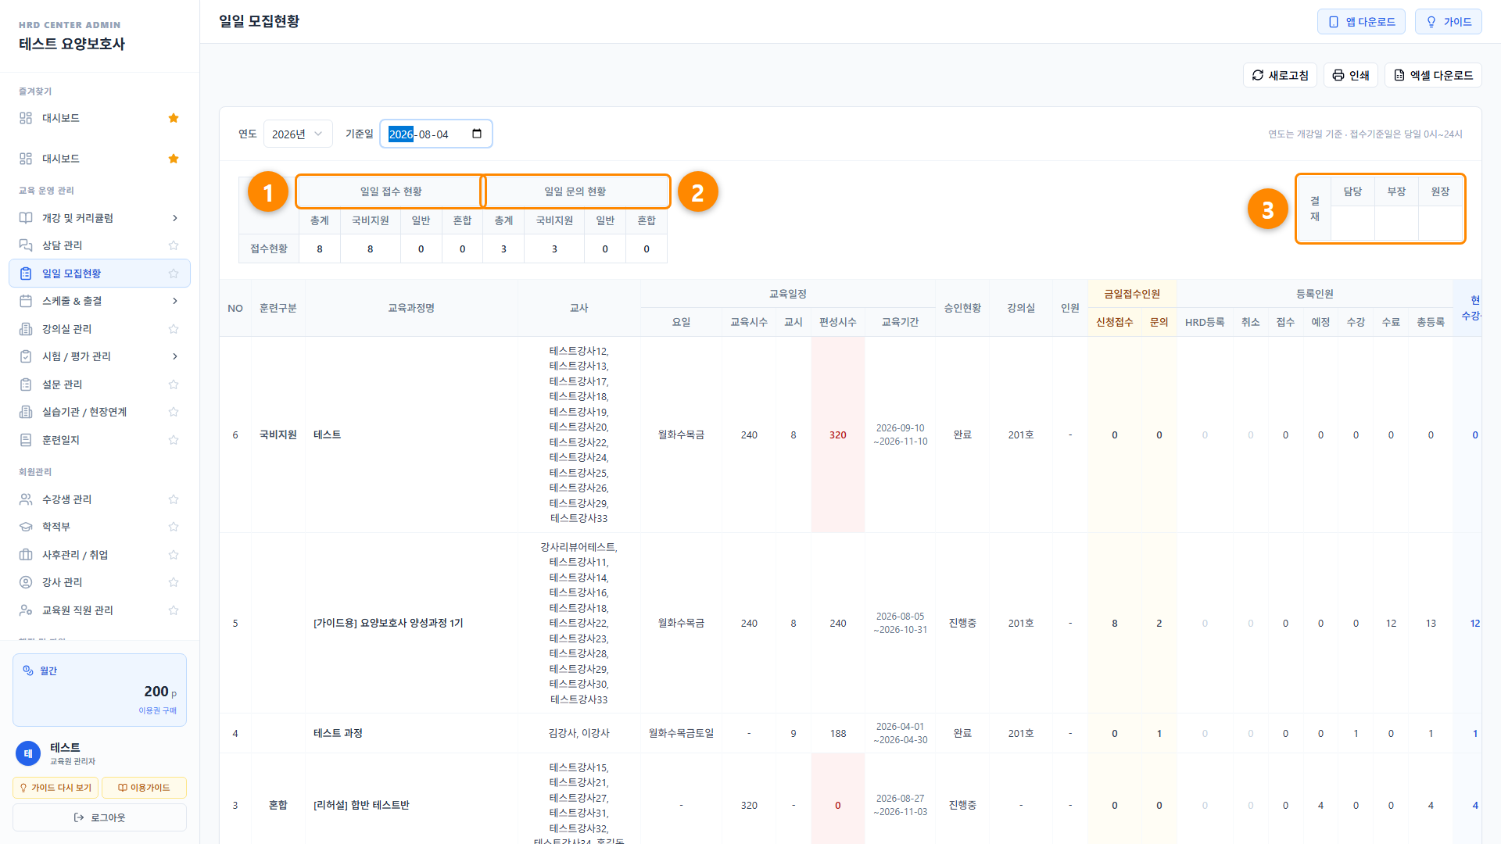This screenshot has width=1501, height=844.
Task: Click the 교육원 직원 관리 icon
Action: 26,610
